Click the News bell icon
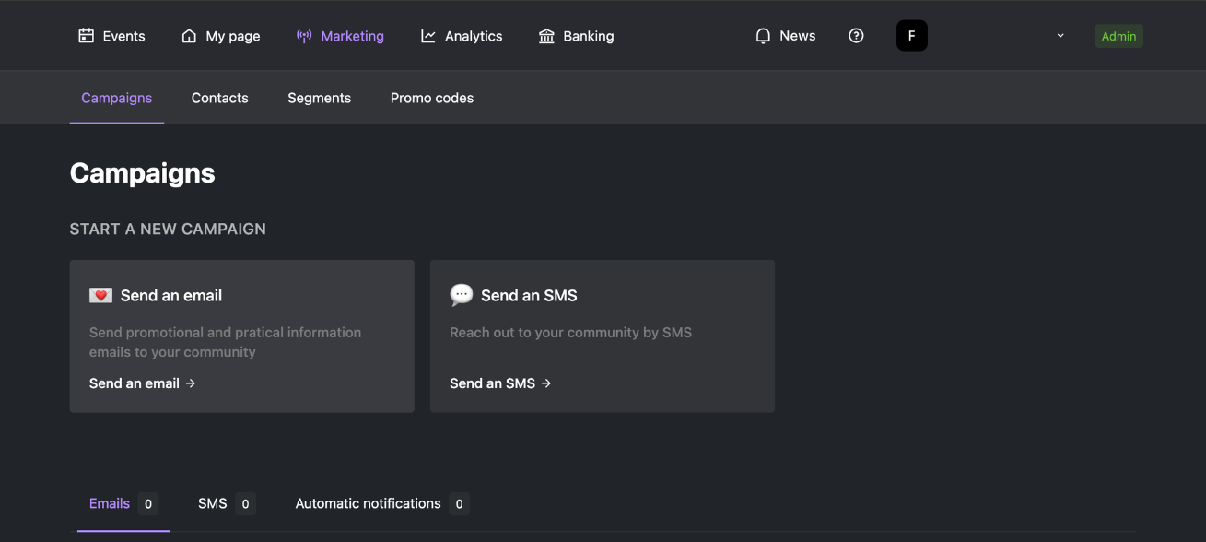1206x542 pixels. click(763, 36)
